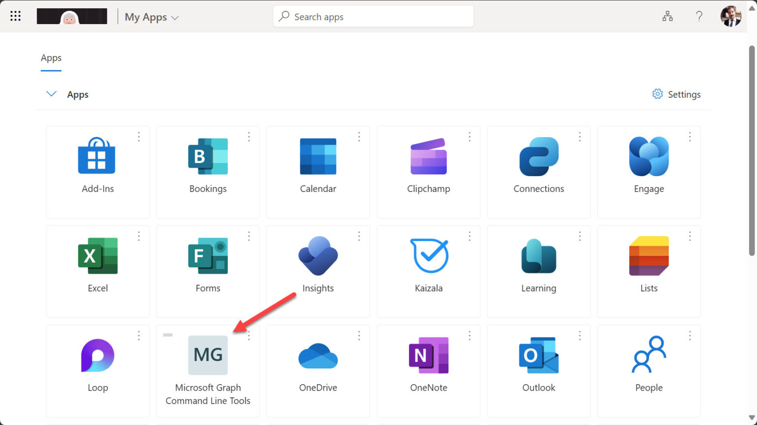
Task: Open more options for the Calendar tile
Action: click(359, 136)
